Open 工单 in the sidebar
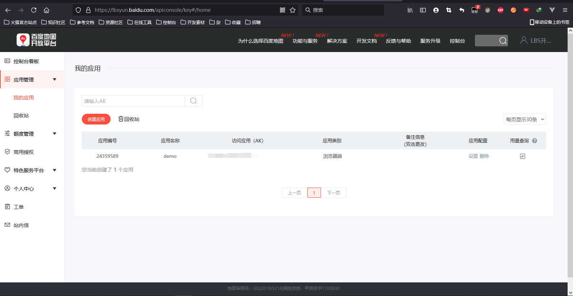 19,207
